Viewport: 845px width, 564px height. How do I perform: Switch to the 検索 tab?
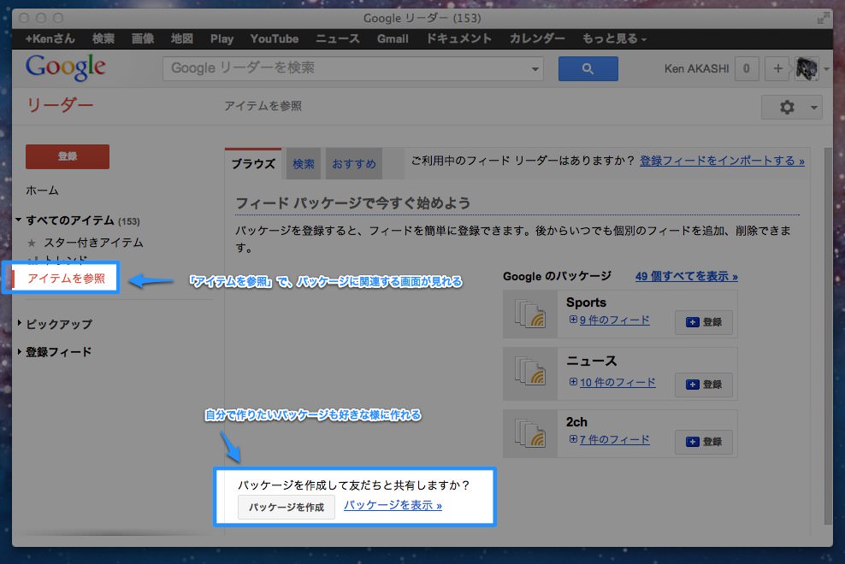click(x=304, y=164)
